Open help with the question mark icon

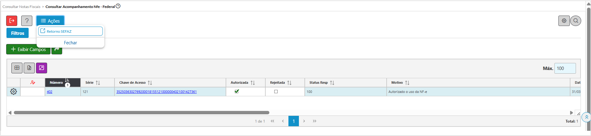27,21
